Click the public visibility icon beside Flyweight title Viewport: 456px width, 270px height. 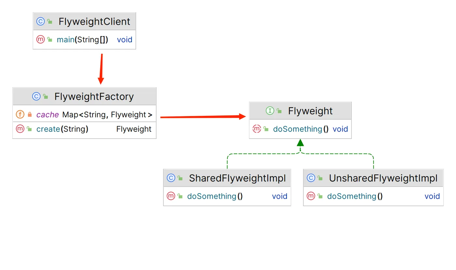(x=279, y=111)
